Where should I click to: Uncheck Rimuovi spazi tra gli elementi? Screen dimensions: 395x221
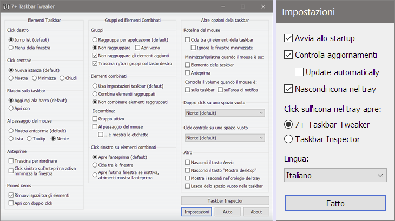tap(11, 195)
